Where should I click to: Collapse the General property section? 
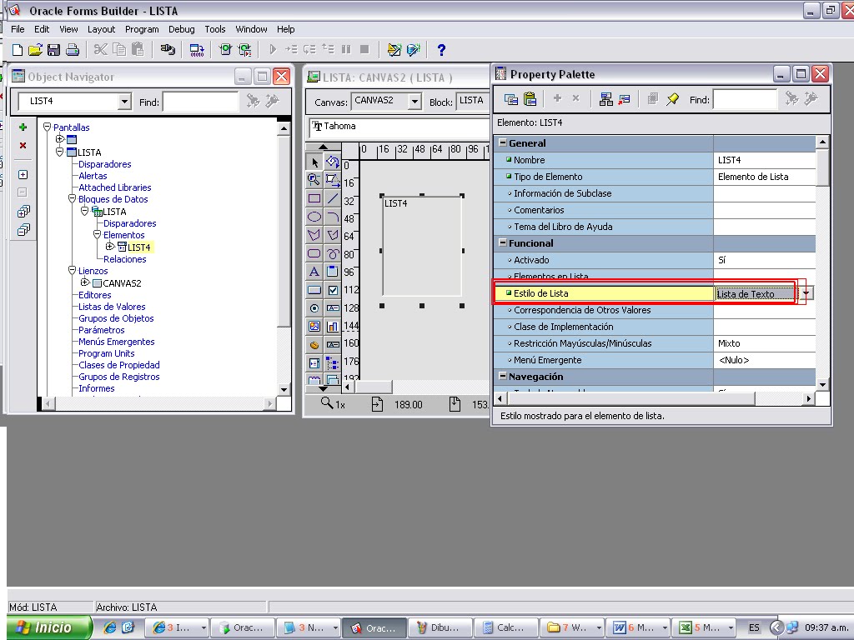(502, 142)
